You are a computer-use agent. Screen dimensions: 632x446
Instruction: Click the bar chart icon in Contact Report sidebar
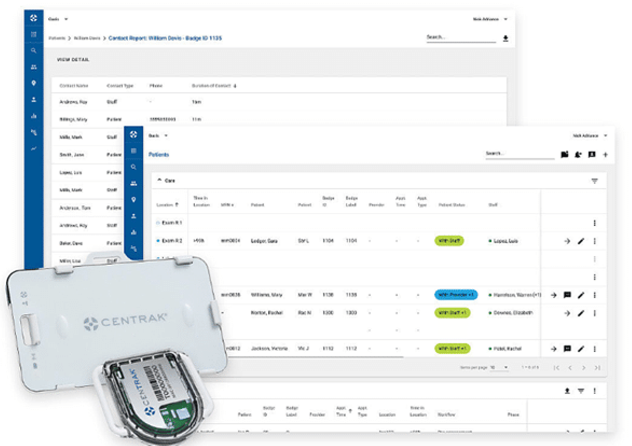pos(33,116)
